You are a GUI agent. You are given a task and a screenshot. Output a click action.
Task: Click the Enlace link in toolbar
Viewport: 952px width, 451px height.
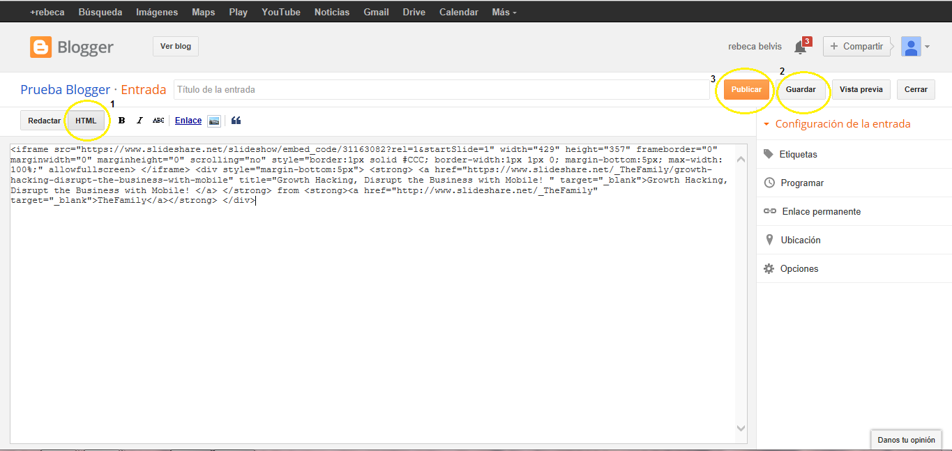coord(188,121)
